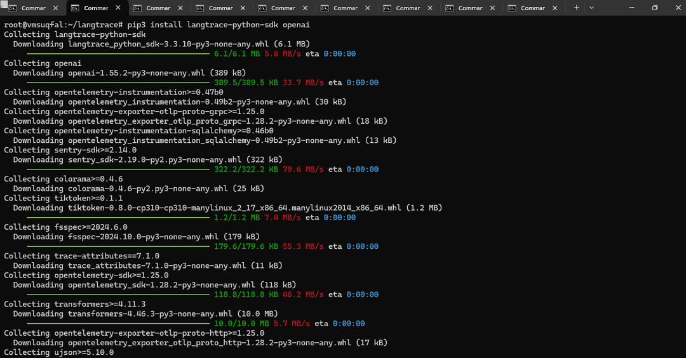Switch to the fifth terminal tab

[x=283, y=8]
